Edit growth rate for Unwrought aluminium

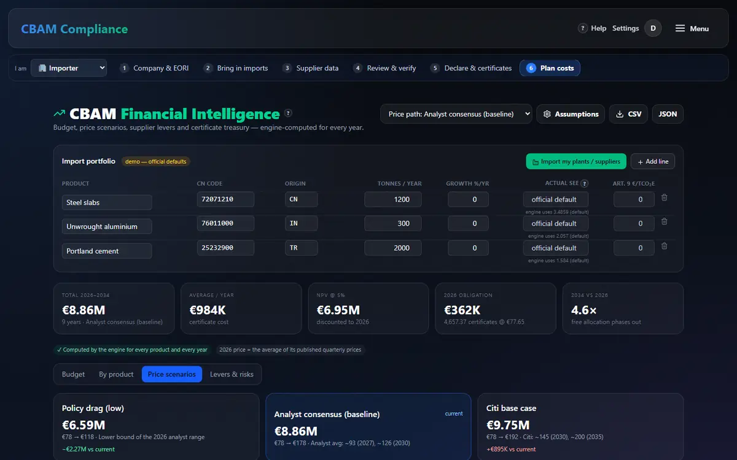468,223
